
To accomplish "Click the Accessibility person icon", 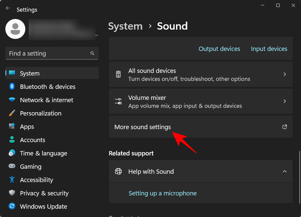I will click(12, 180).
